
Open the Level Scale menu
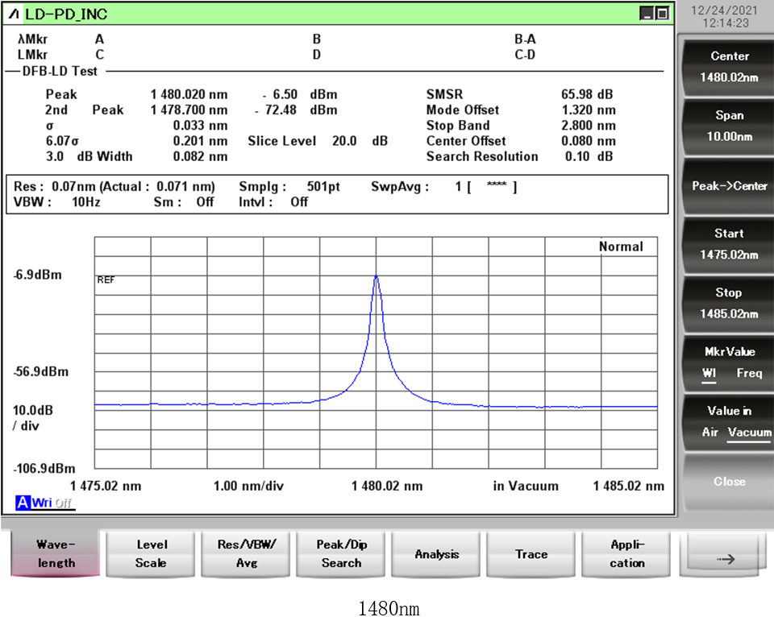click(151, 553)
